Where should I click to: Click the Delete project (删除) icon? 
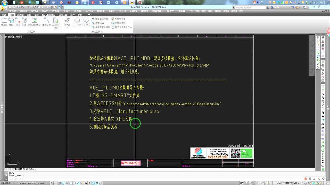(x=18, y=21)
